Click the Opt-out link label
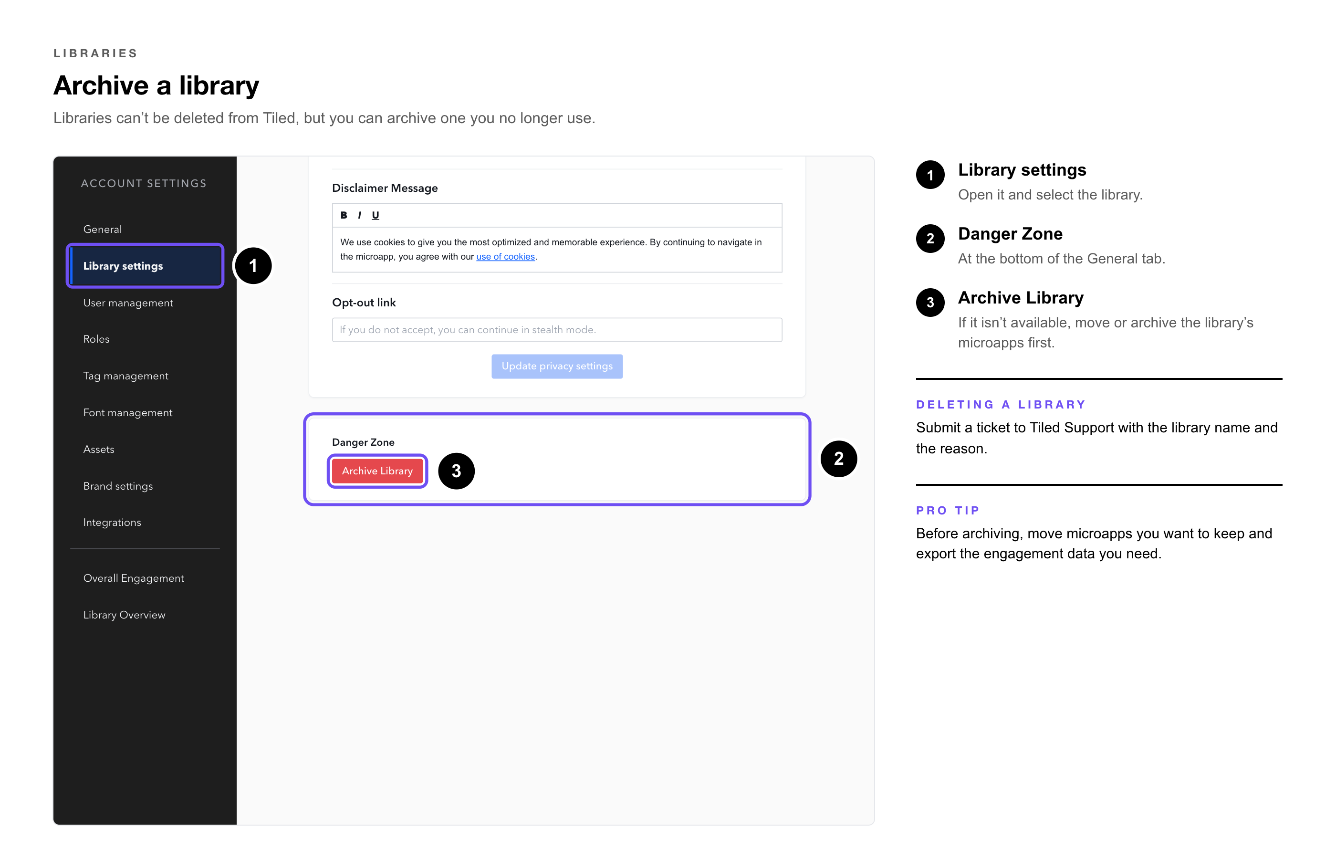The height and width of the screenshot is (859, 1336). (x=364, y=303)
